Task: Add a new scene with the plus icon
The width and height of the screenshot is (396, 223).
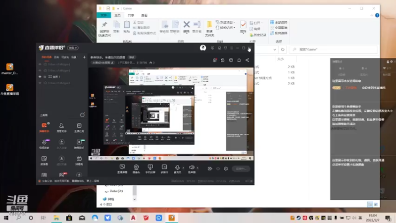Action: click(x=84, y=57)
